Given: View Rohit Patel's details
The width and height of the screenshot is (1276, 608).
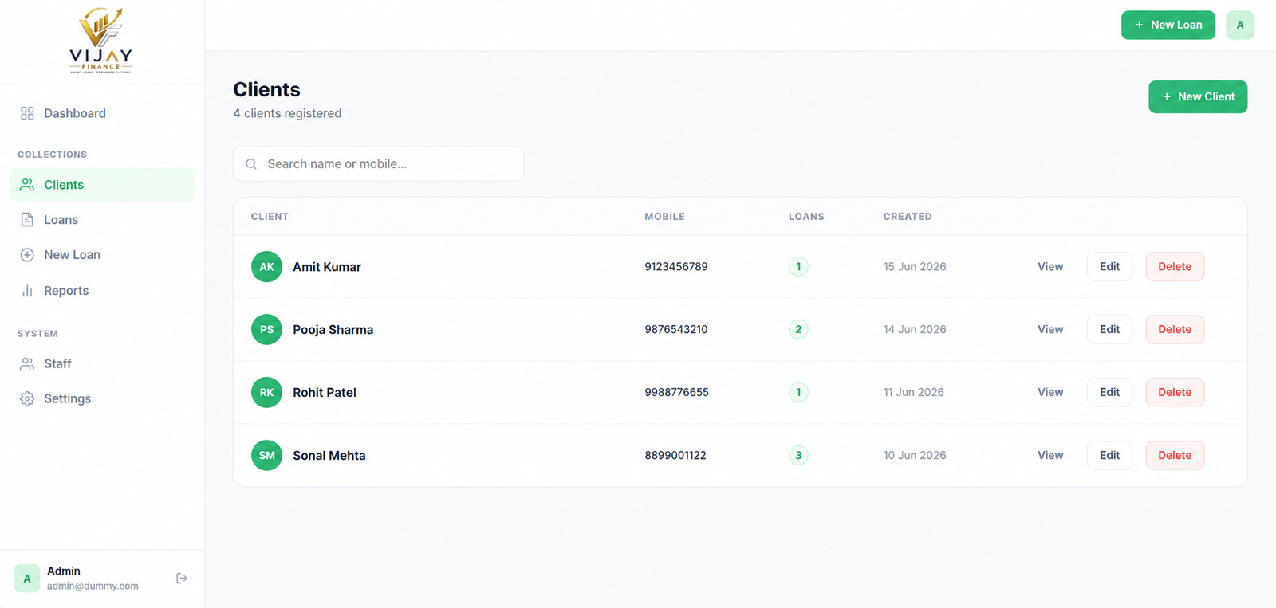Looking at the screenshot, I should point(1050,392).
